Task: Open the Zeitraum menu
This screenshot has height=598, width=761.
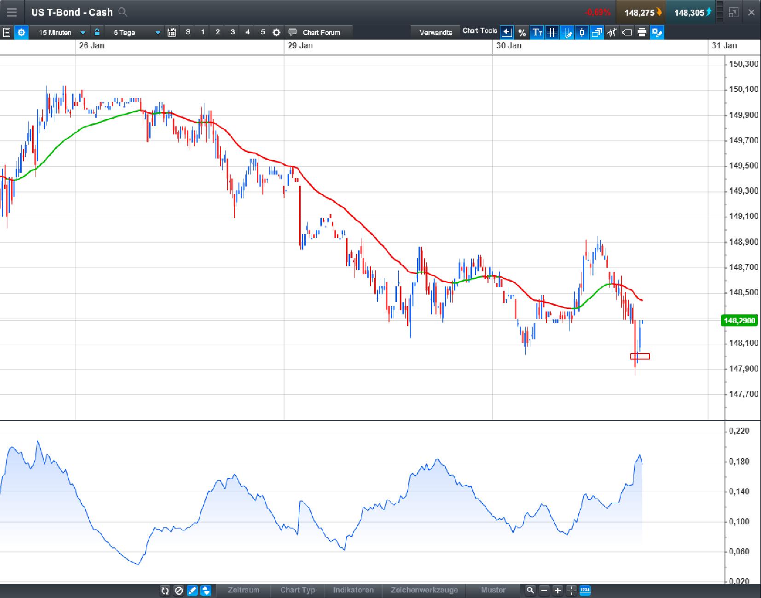Action: (x=244, y=590)
